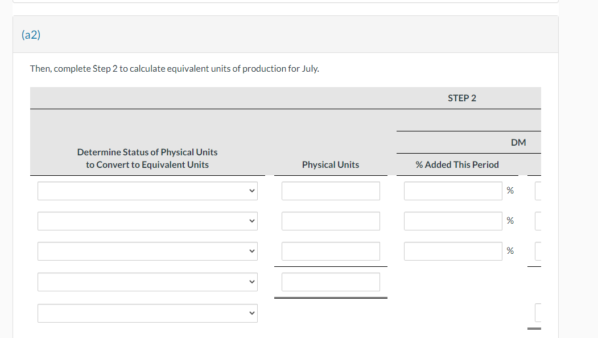This screenshot has height=338, width=598.
Task: Open the fourth row status dropdown
Action: [147, 282]
